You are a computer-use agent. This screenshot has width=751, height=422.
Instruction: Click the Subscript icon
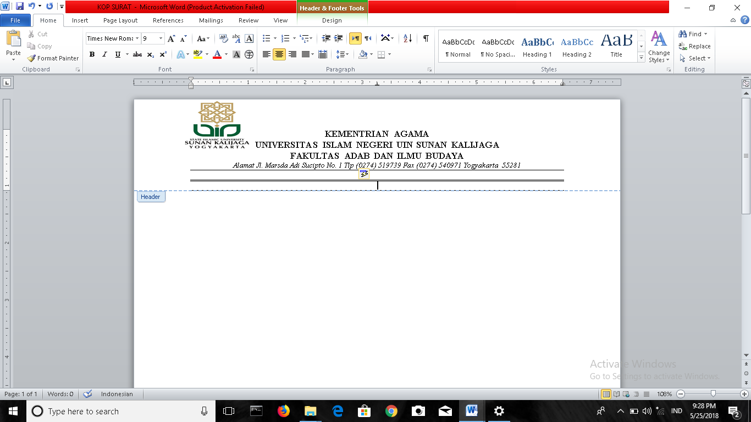point(151,54)
